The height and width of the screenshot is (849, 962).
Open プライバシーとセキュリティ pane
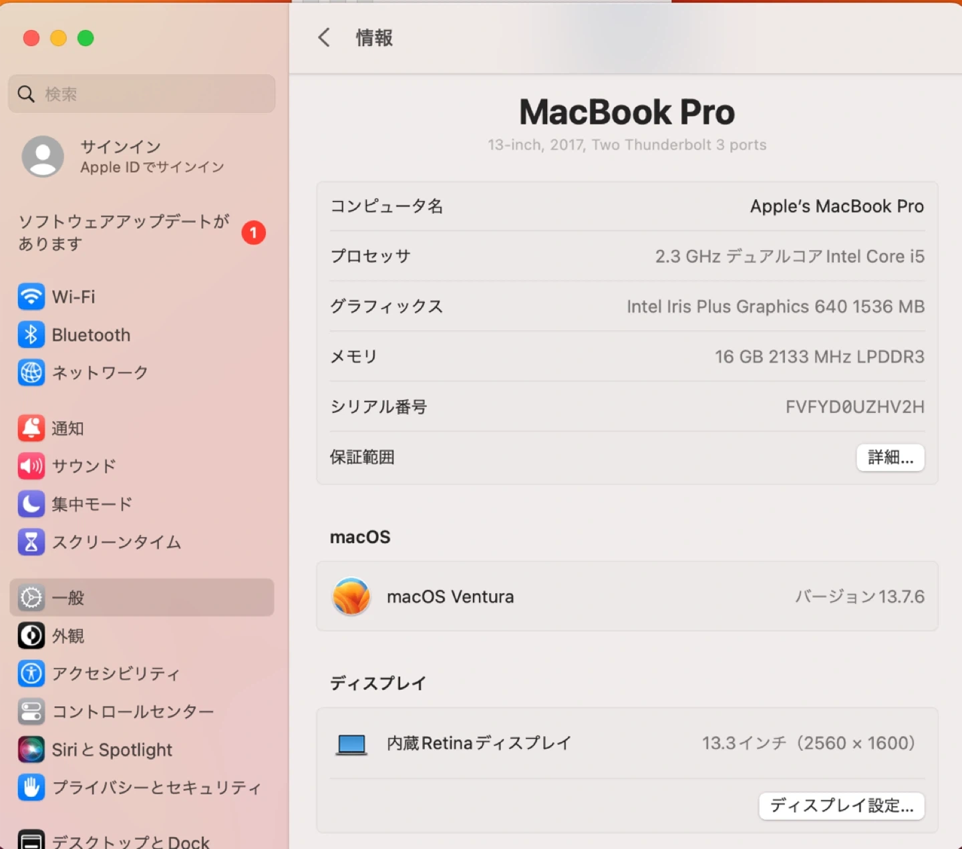(156, 788)
